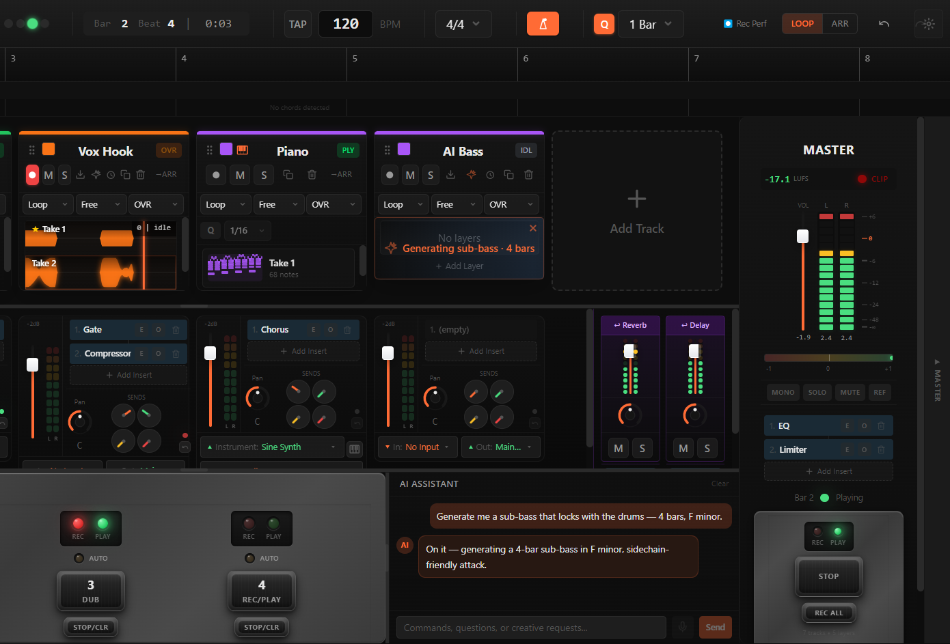
Task: Click the Reverb return fader handle
Action: (629, 350)
